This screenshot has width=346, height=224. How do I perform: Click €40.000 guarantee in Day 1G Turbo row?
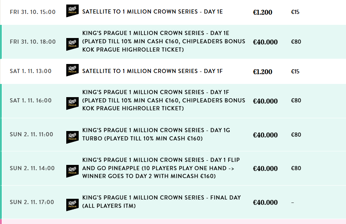pyautogui.click(x=265, y=135)
